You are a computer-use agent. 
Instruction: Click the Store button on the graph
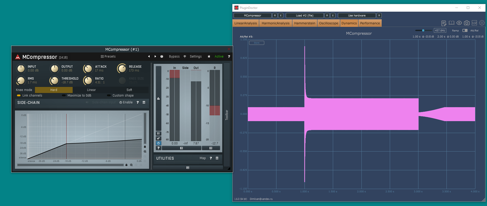(x=257, y=43)
